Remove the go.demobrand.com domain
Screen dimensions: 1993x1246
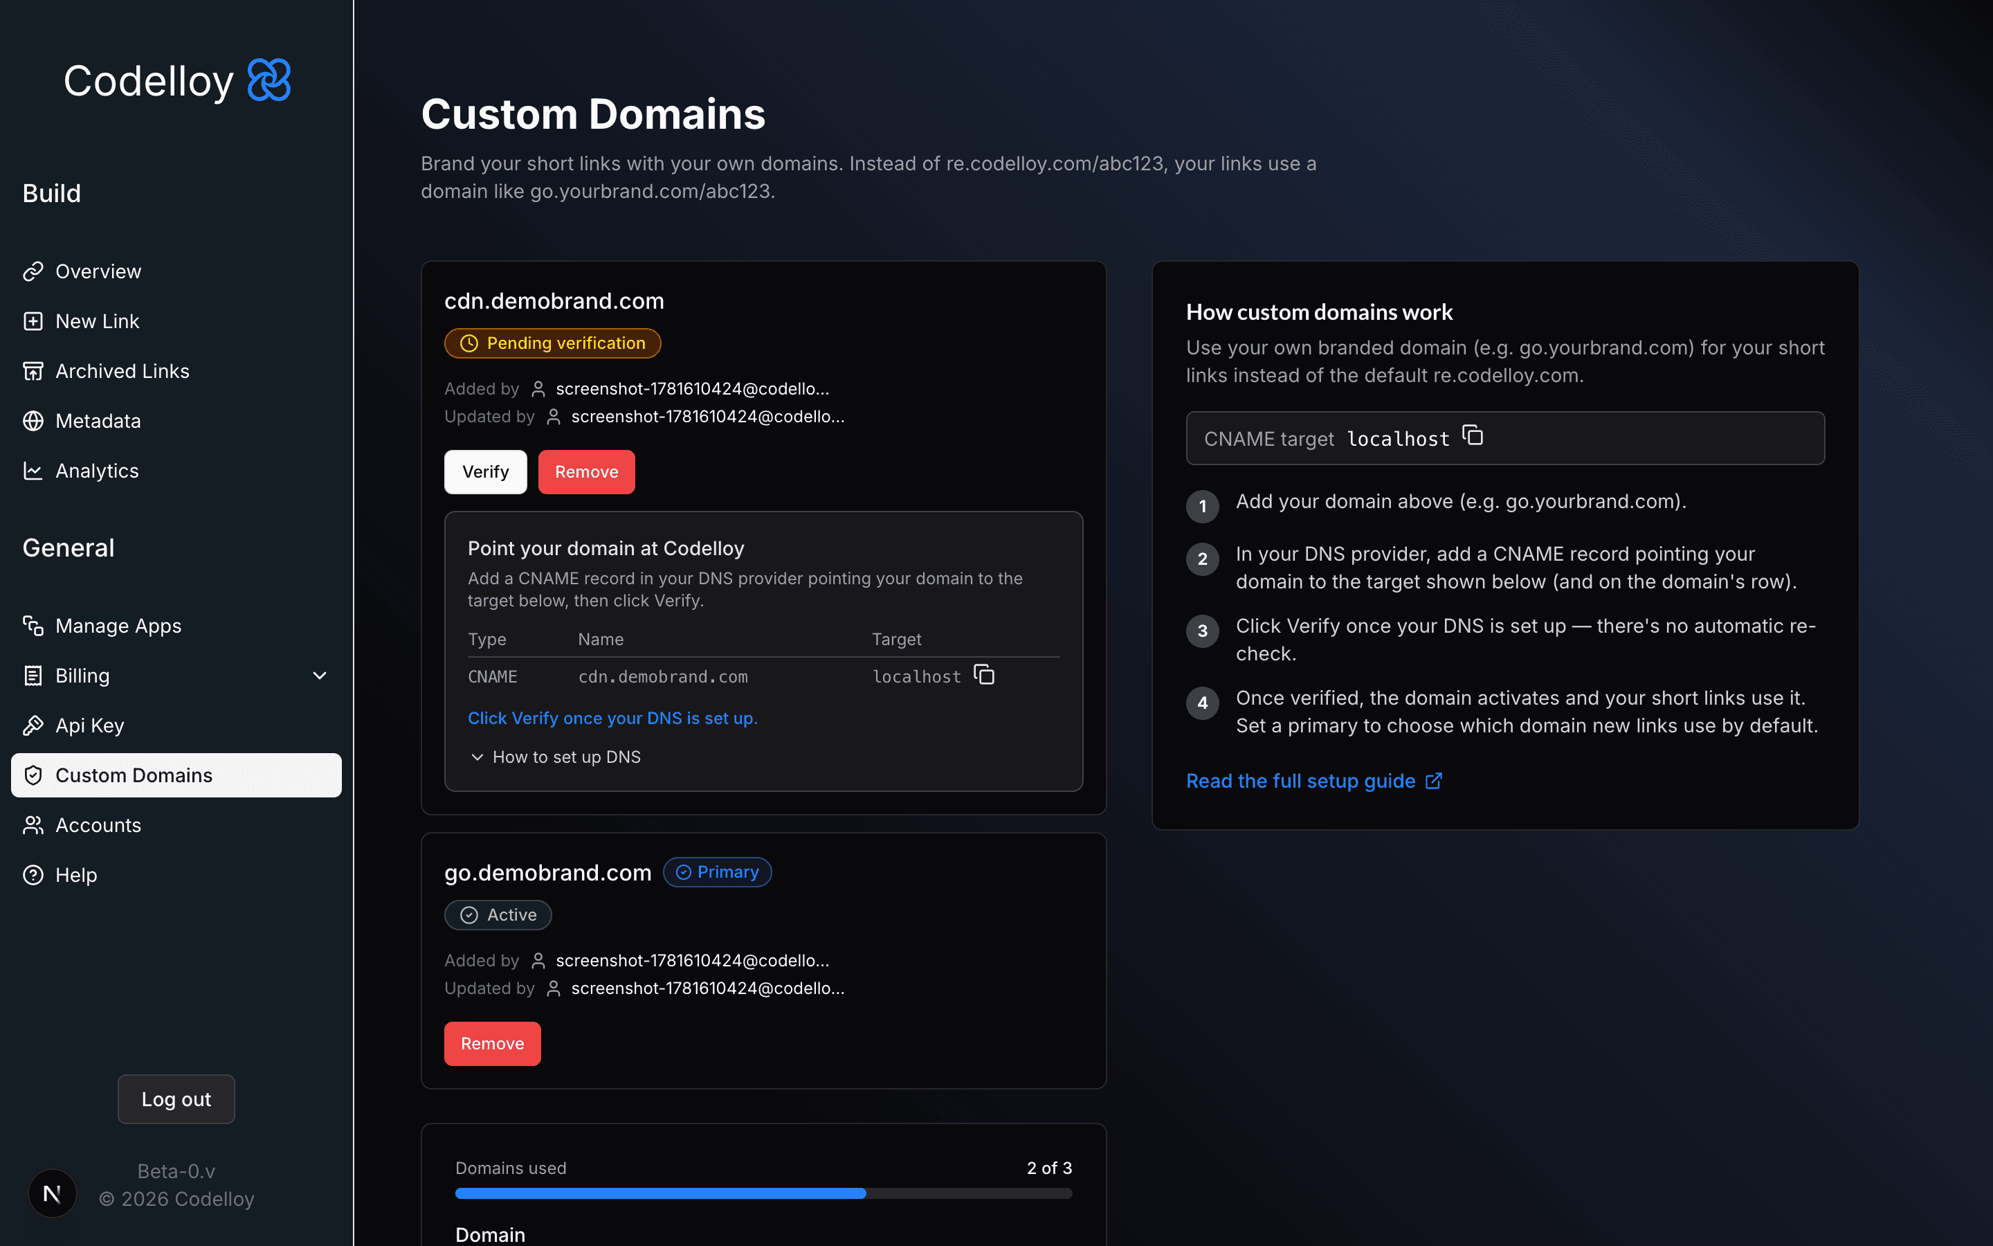tap(493, 1044)
